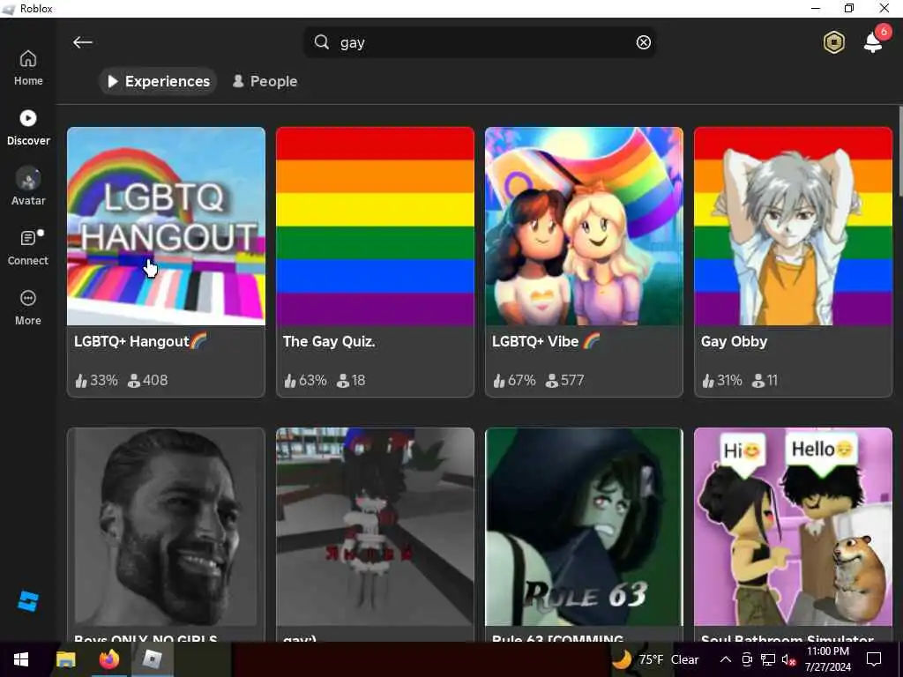Screen dimensions: 903x677
Task: Click the muted volume tray icon
Action: coord(788,659)
